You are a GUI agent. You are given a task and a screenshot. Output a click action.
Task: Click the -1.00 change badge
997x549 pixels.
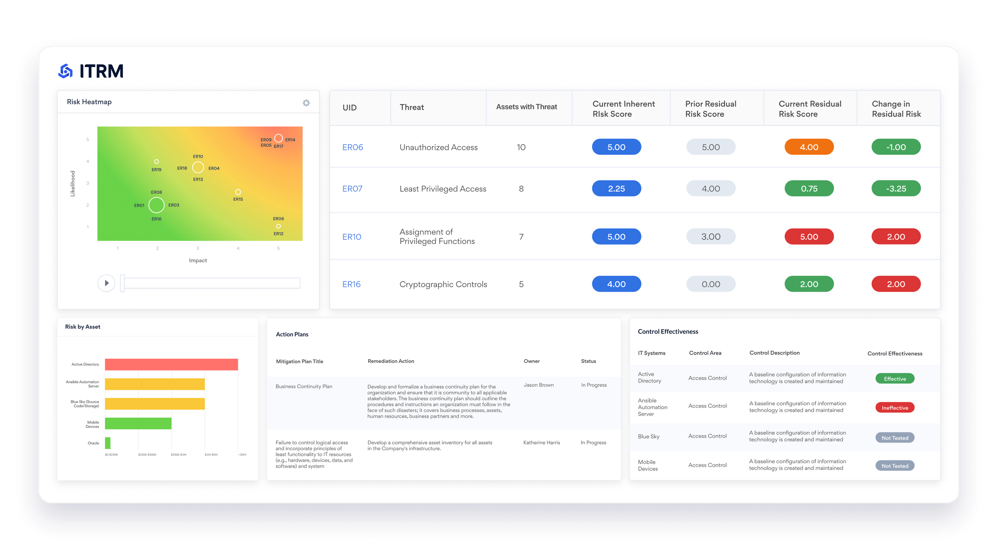pyautogui.click(x=896, y=147)
